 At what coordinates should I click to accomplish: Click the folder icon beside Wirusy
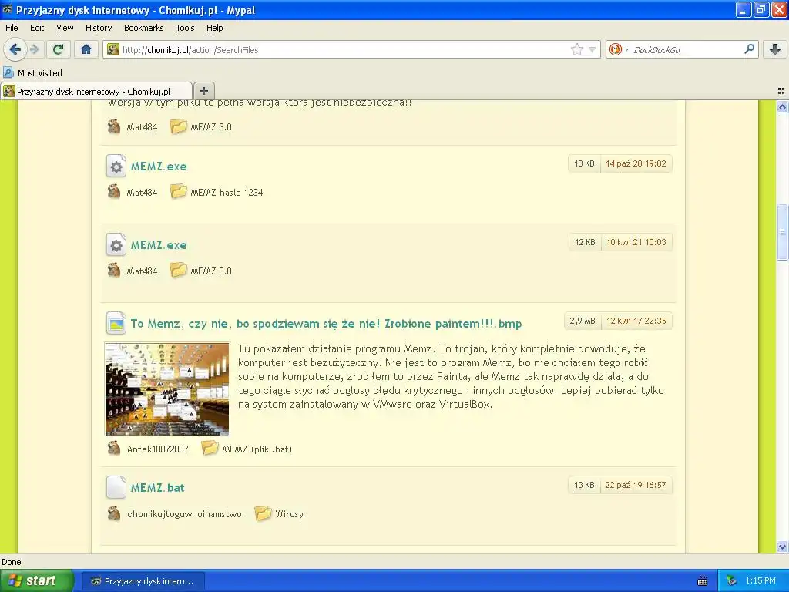pos(263,513)
